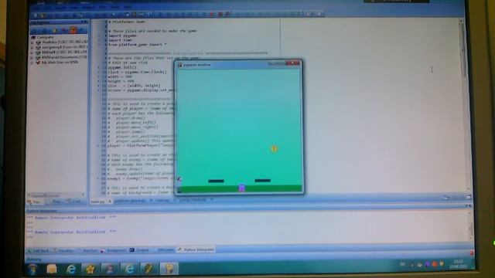Open the first Internet Explorer taskbar icon

click(71, 270)
